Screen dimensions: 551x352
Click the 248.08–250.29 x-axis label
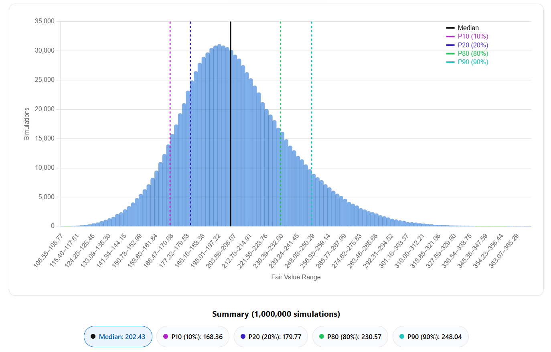[300, 250]
